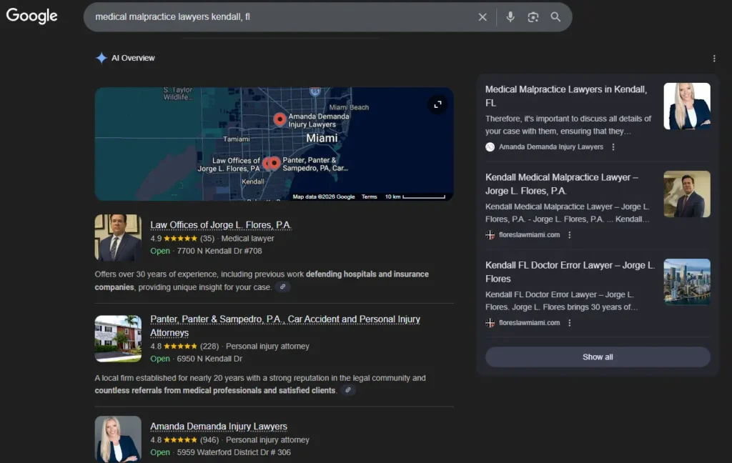Select Amanda Demanda pin on the map
Image resolution: width=732 pixels, height=463 pixels.
[280, 119]
